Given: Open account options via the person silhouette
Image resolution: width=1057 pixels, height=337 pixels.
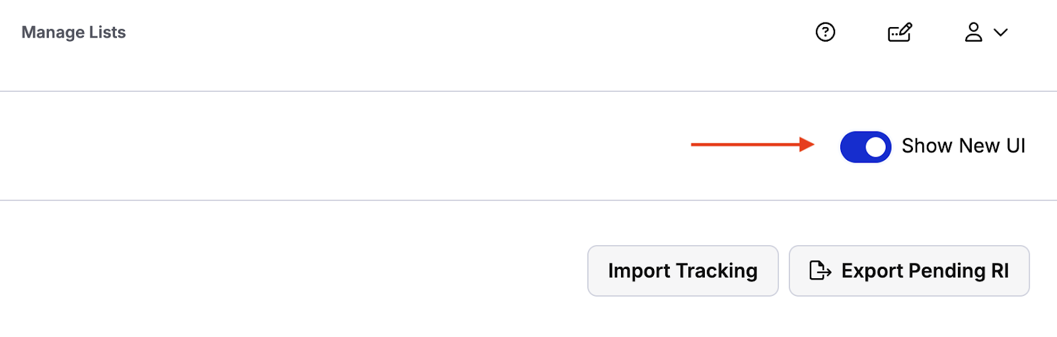Looking at the screenshot, I should 973,32.
